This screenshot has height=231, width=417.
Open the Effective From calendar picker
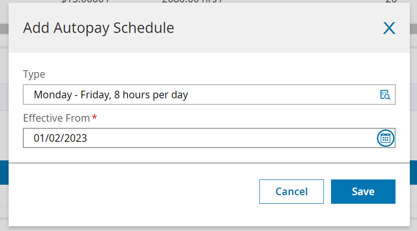(385, 138)
